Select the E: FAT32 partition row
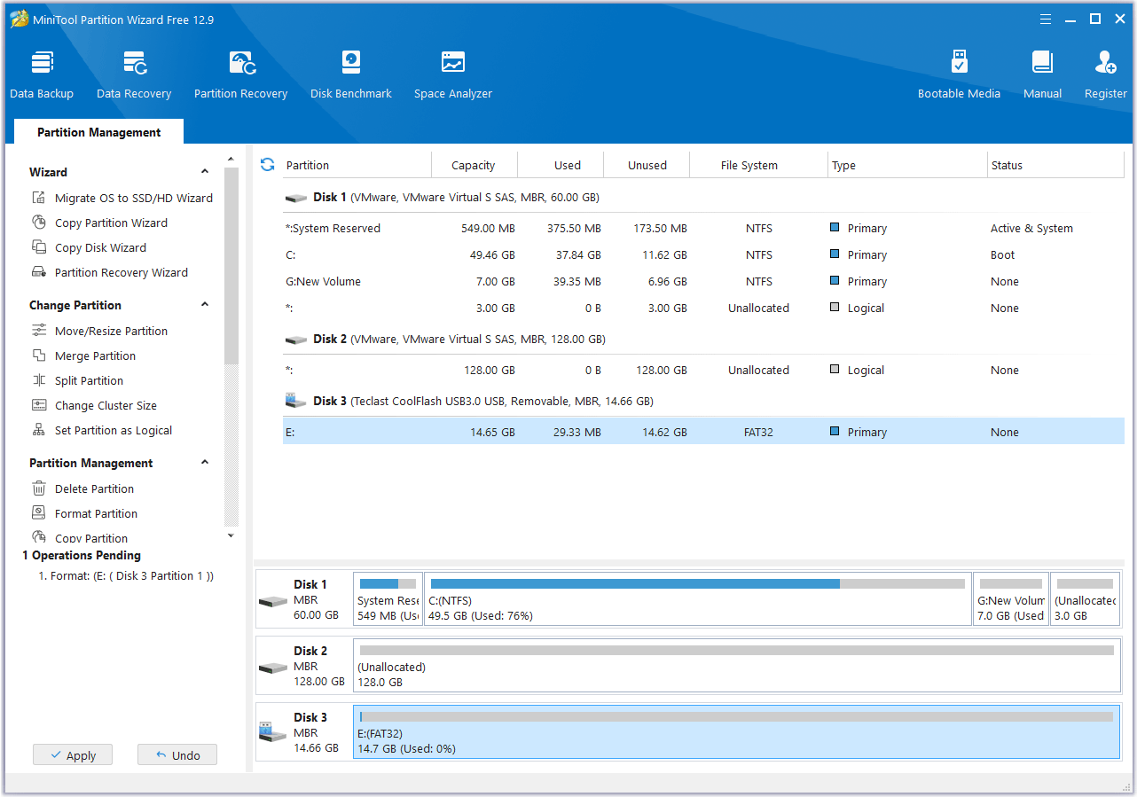Viewport: 1137px width, 797px height. coord(703,432)
